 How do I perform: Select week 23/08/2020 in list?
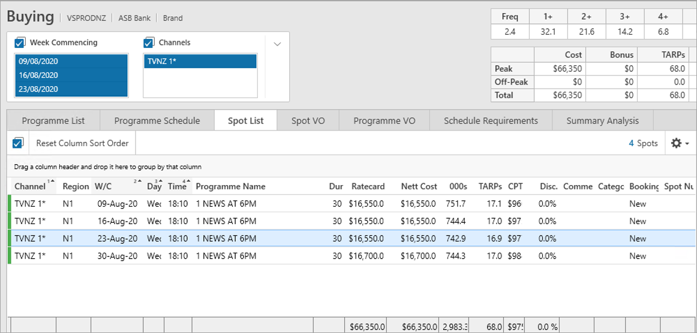click(71, 89)
